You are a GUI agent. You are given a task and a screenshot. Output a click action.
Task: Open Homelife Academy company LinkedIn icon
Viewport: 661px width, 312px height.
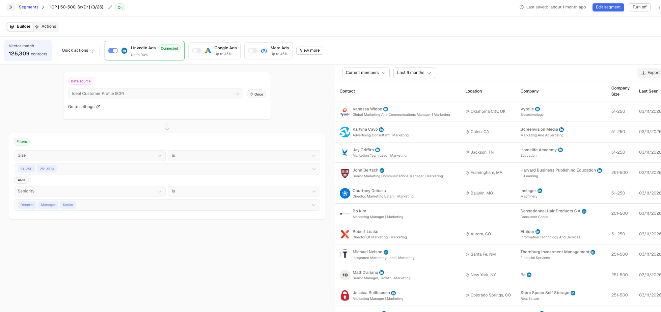click(x=560, y=150)
